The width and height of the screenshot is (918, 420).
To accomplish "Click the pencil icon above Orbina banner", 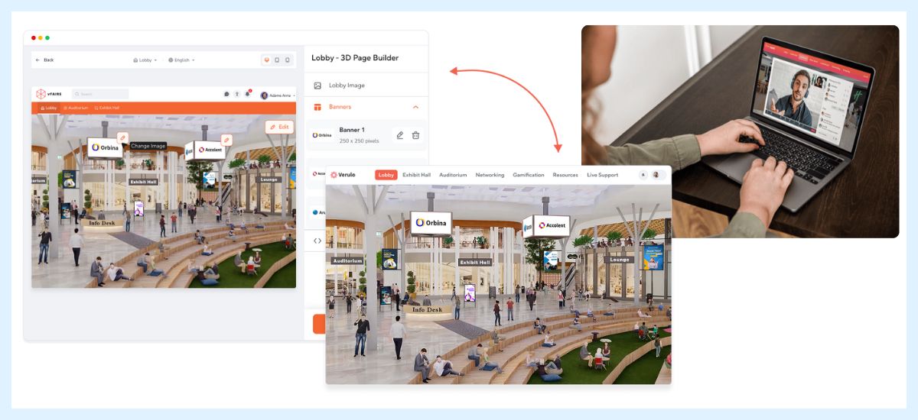I will [x=123, y=137].
